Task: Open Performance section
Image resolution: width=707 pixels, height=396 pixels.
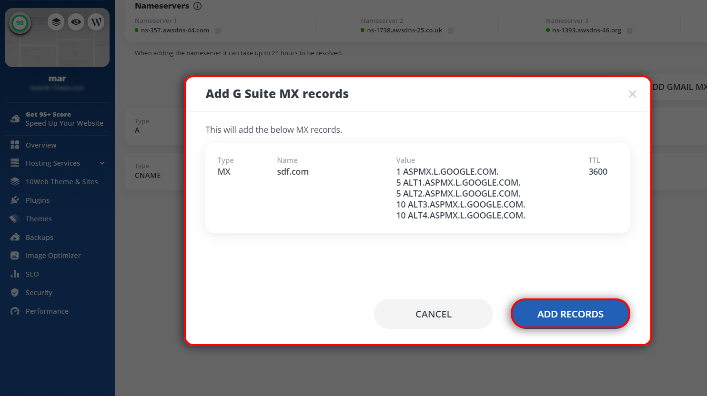Action: (x=47, y=311)
